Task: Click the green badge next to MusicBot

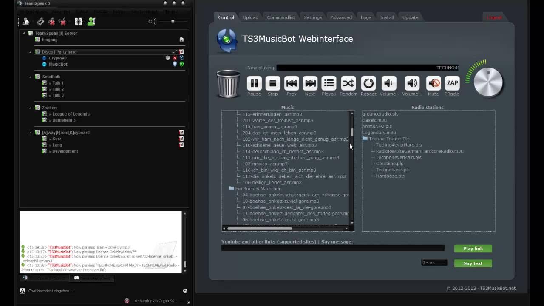Action: 181,64
